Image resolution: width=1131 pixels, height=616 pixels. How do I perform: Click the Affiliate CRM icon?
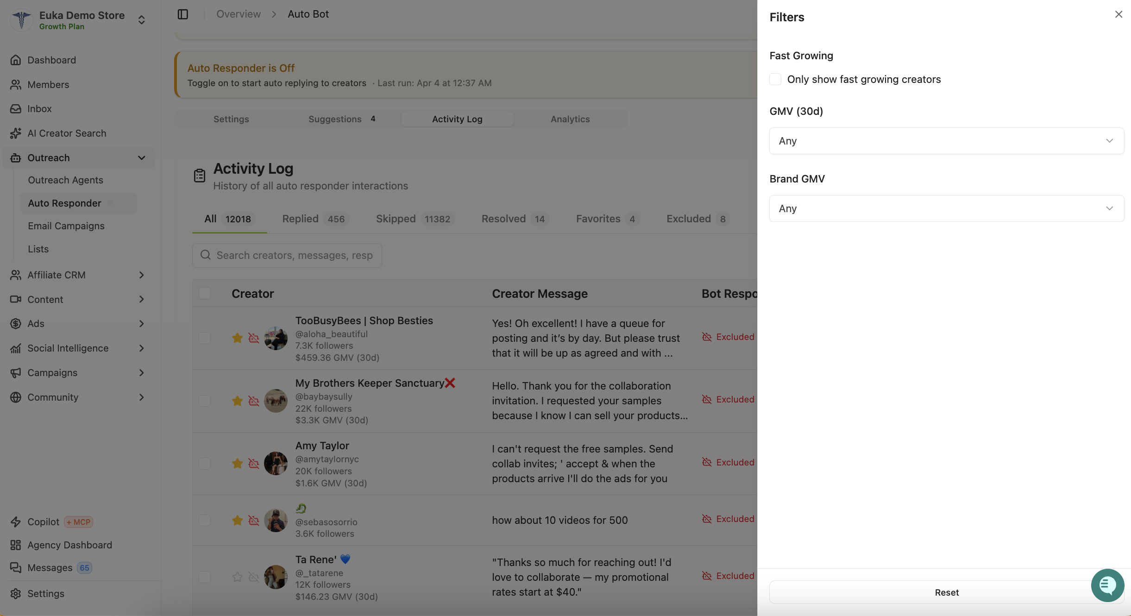tap(16, 275)
